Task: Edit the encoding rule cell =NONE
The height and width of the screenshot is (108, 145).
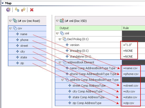Action: click(133, 51)
